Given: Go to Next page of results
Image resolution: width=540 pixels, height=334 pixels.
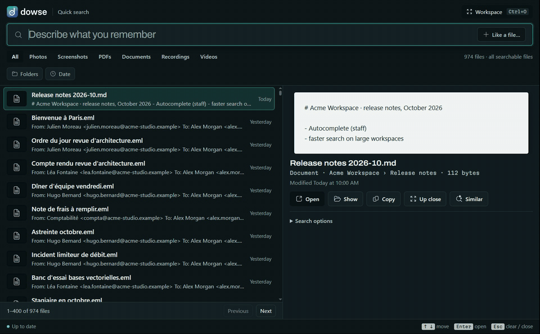Looking at the screenshot, I should [x=266, y=311].
